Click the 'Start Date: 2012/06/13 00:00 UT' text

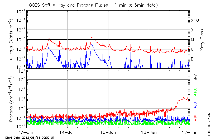(x=30, y=138)
